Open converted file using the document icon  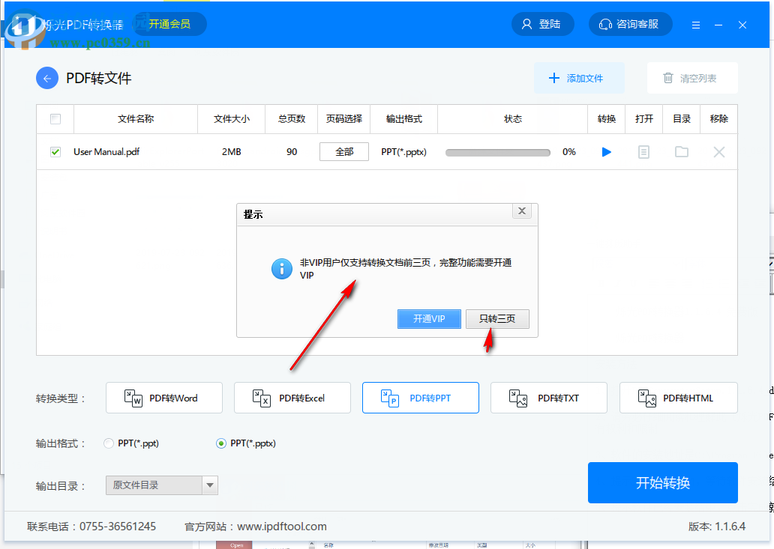[643, 151]
